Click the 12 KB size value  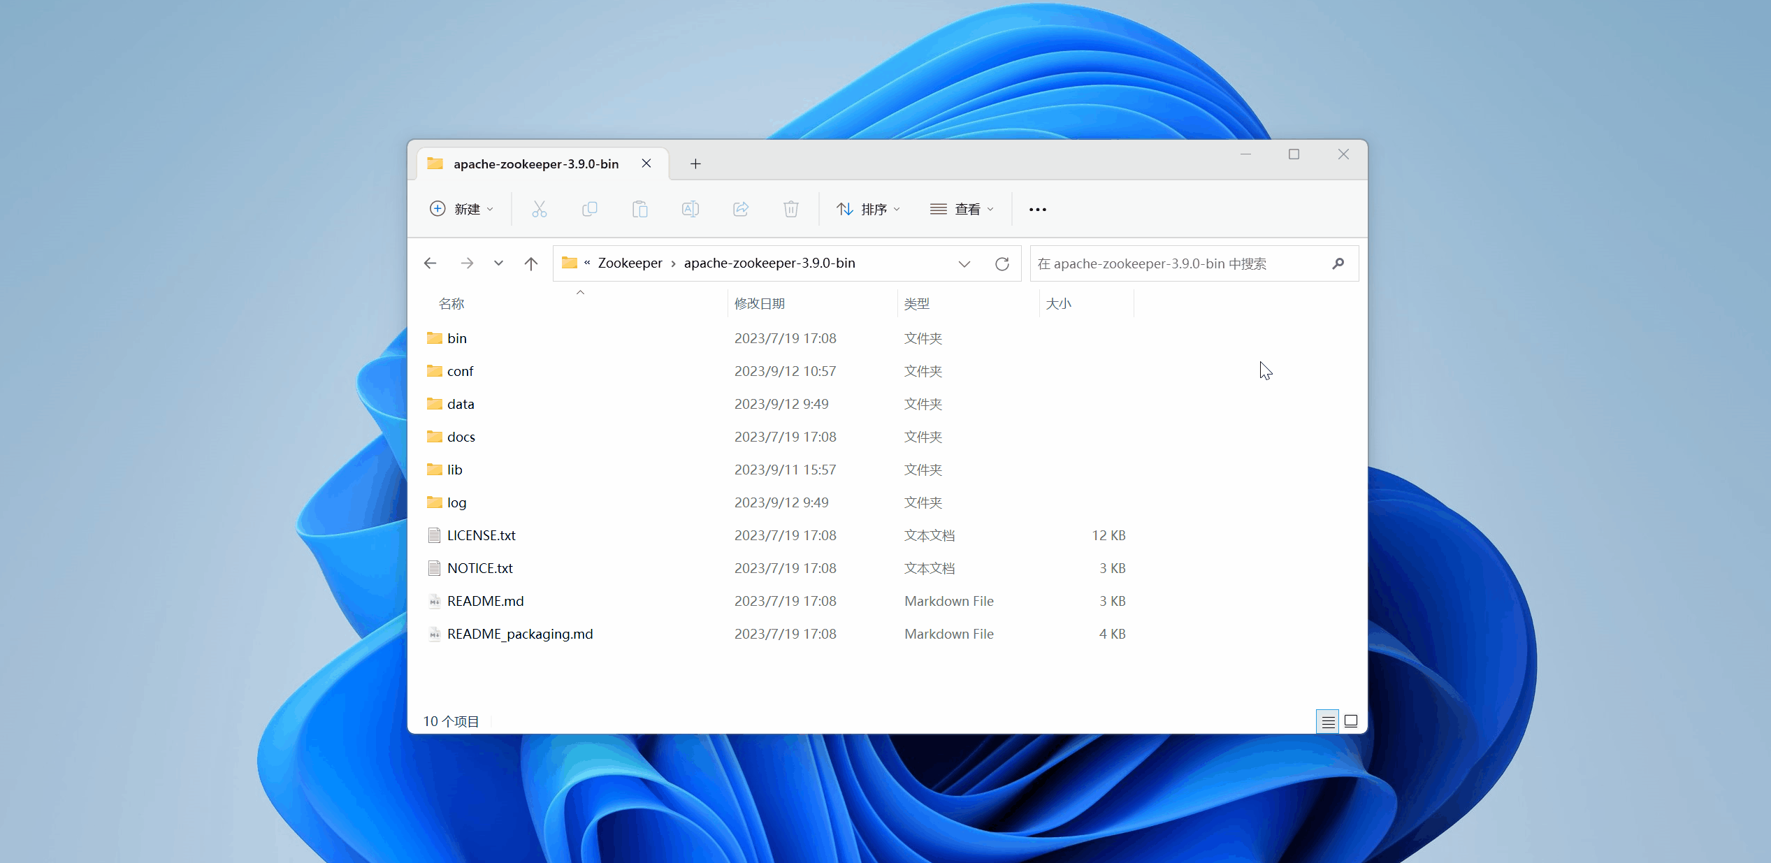point(1108,535)
